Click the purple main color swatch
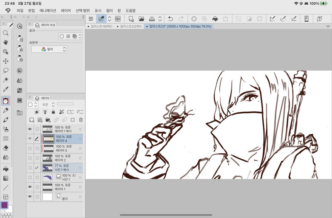Image resolution: width=332 pixels, height=218 pixels. click(x=5, y=205)
